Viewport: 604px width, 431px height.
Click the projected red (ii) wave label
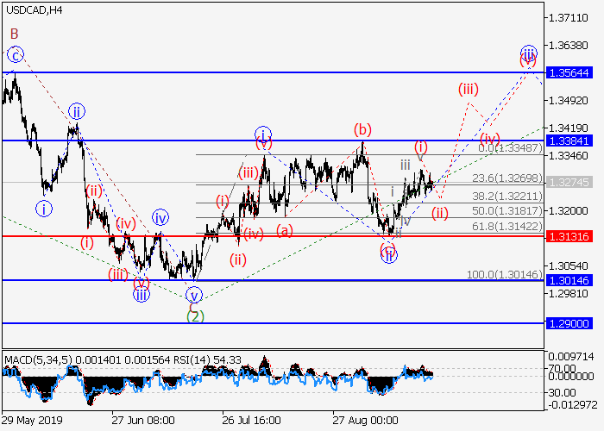click(x=440, y=213)
